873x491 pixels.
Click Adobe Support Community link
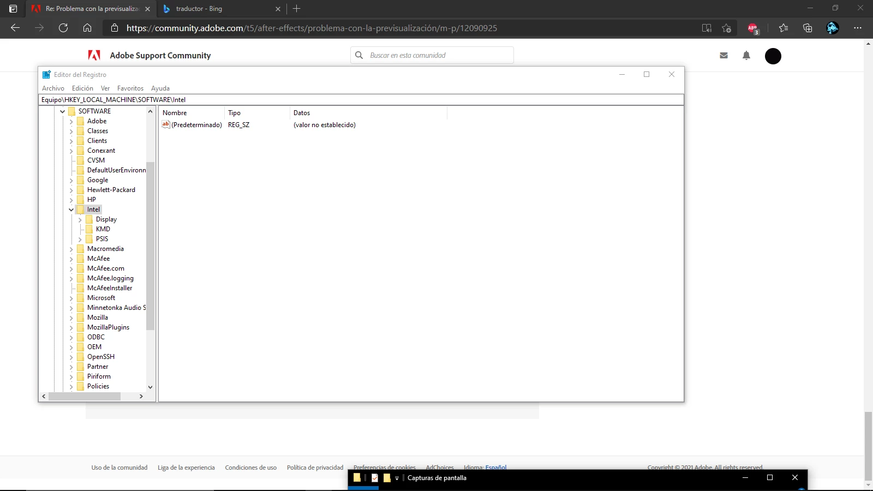tap(160, 55)
